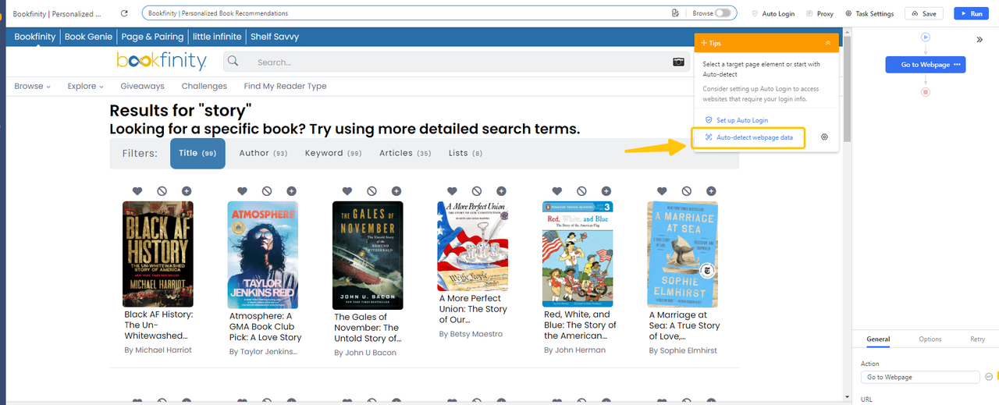This screenshot has height=405, width=999.
Task: Select the Keyword filter
Action: (333, 154)
